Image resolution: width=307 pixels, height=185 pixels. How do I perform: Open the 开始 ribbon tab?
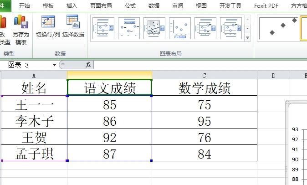click(x=25, y=5)
